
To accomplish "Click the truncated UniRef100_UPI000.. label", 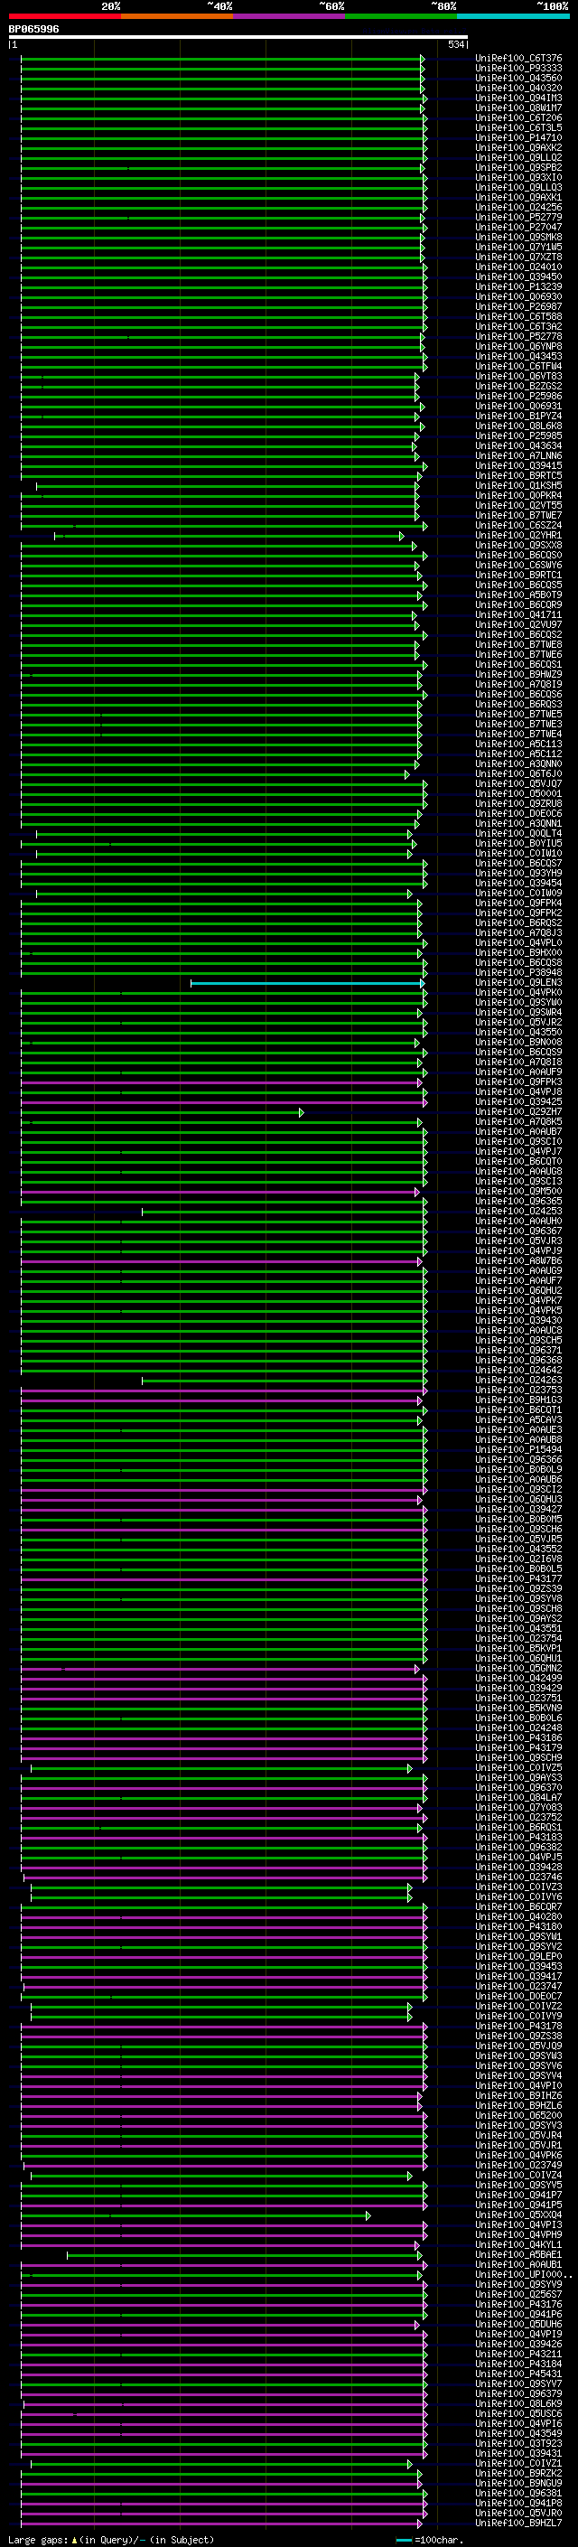I will [x=523, y=2275].
